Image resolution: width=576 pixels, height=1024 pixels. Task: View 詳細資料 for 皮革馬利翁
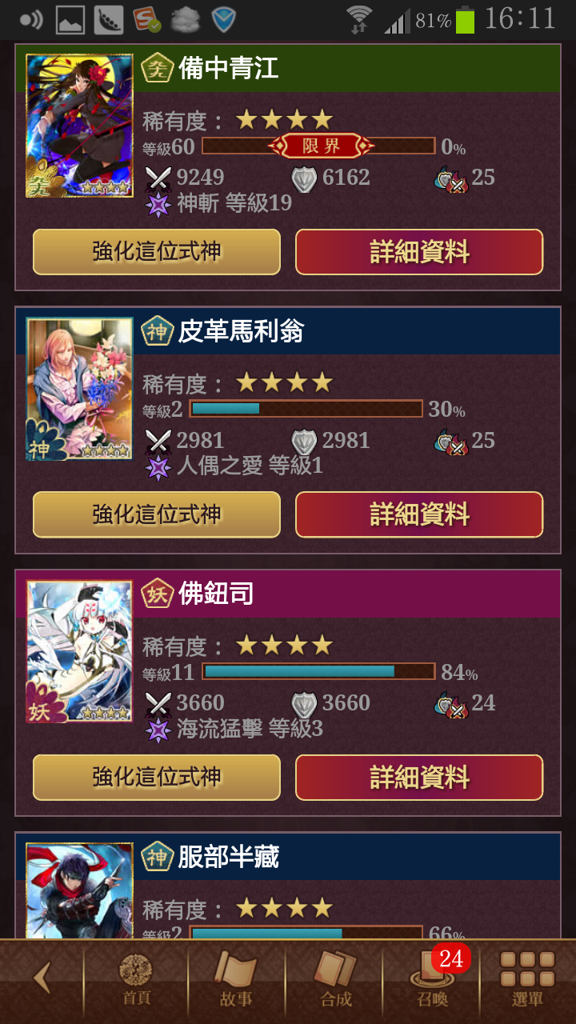(419, 514)
